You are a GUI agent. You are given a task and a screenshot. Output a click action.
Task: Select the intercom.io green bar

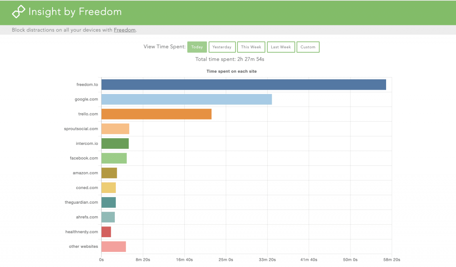[114, 143]
